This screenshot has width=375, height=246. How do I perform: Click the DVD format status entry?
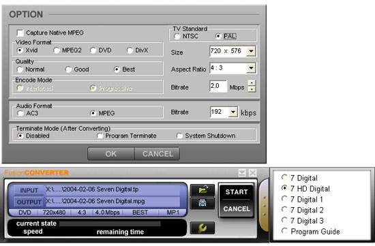(x=25, y=213)
